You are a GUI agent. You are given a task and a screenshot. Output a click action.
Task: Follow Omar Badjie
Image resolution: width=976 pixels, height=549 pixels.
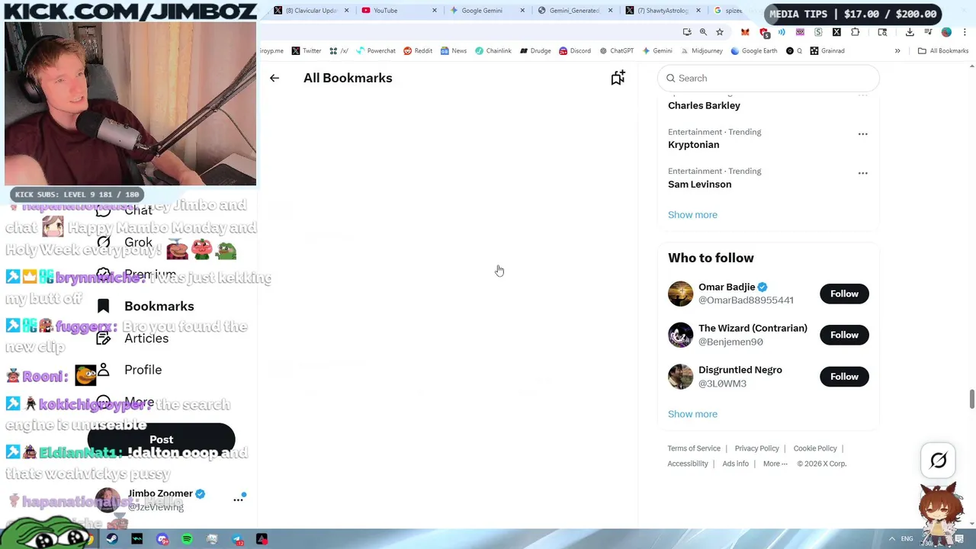(844, 294)
